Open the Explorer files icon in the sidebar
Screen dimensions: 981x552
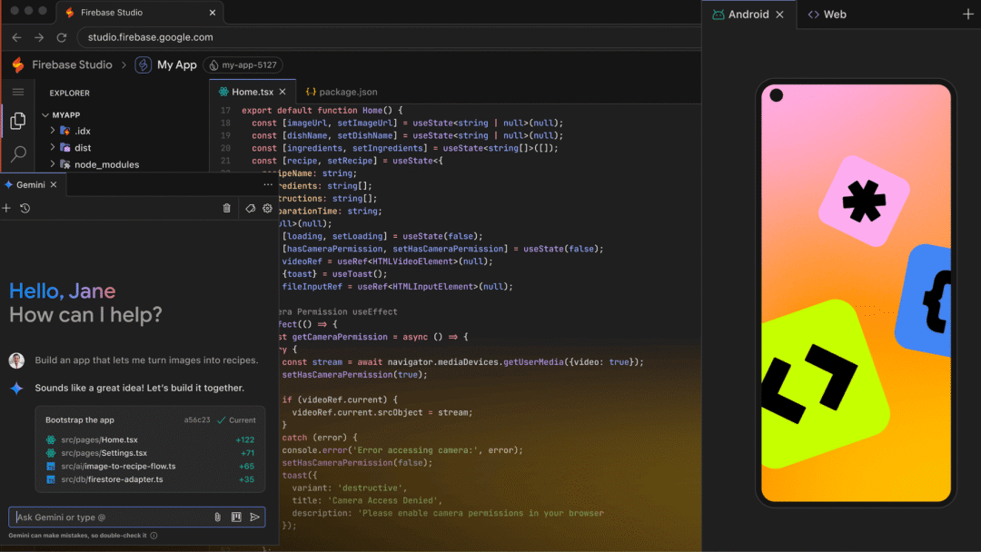pyautogui.click(x=18, y=121)
